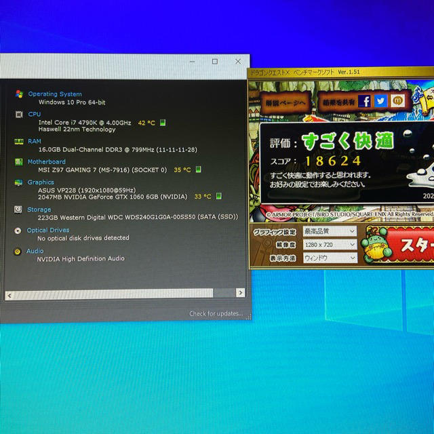Click NVIDIA High Definition Audio text
The width and height of the screenshot is (434, 434).
[81, 259]
